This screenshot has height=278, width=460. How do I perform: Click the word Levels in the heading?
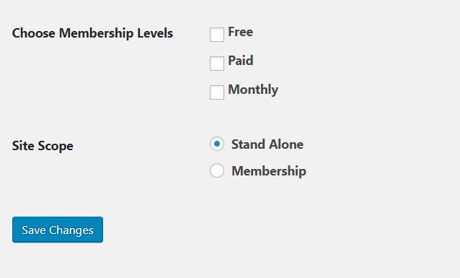click(155, 33)
